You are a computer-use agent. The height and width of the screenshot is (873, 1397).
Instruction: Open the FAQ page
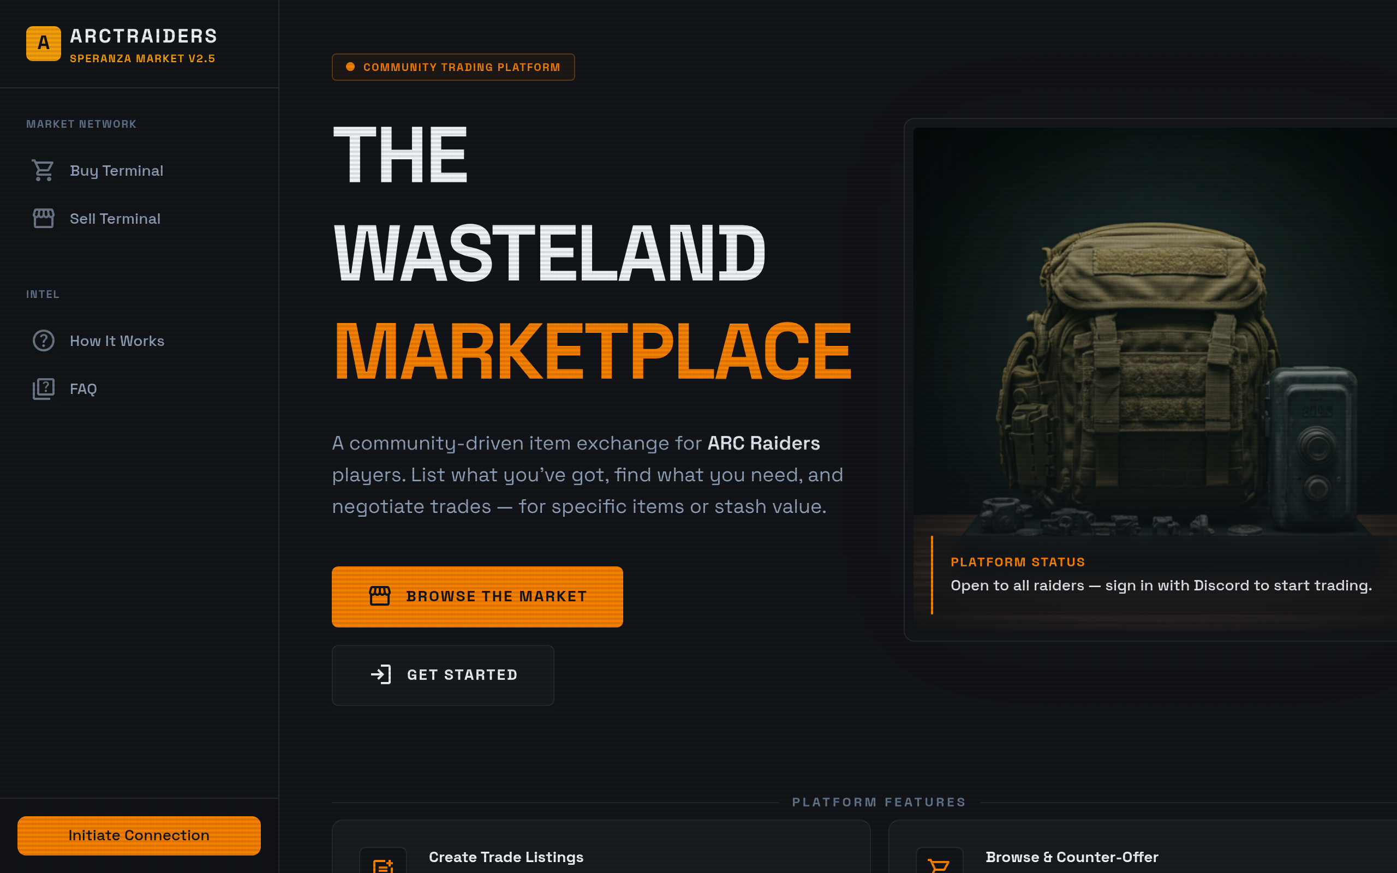pos(83,388)
